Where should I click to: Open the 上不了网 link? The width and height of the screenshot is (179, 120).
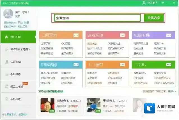pyautogui.click(x=45, y=44)
